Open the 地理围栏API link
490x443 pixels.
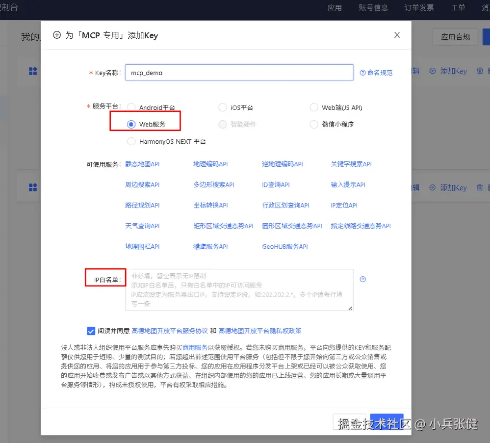142,247
